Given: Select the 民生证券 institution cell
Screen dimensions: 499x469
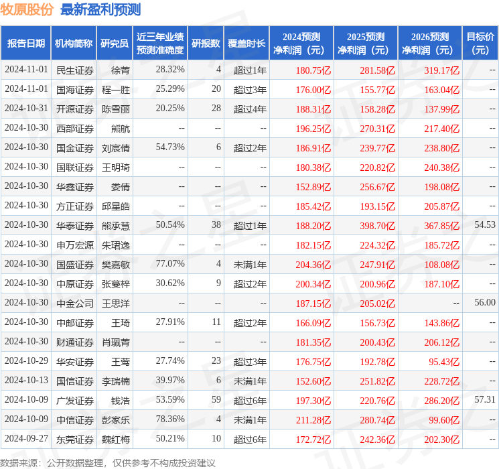Looking at the screenshot, I should (x=75, y=70).
